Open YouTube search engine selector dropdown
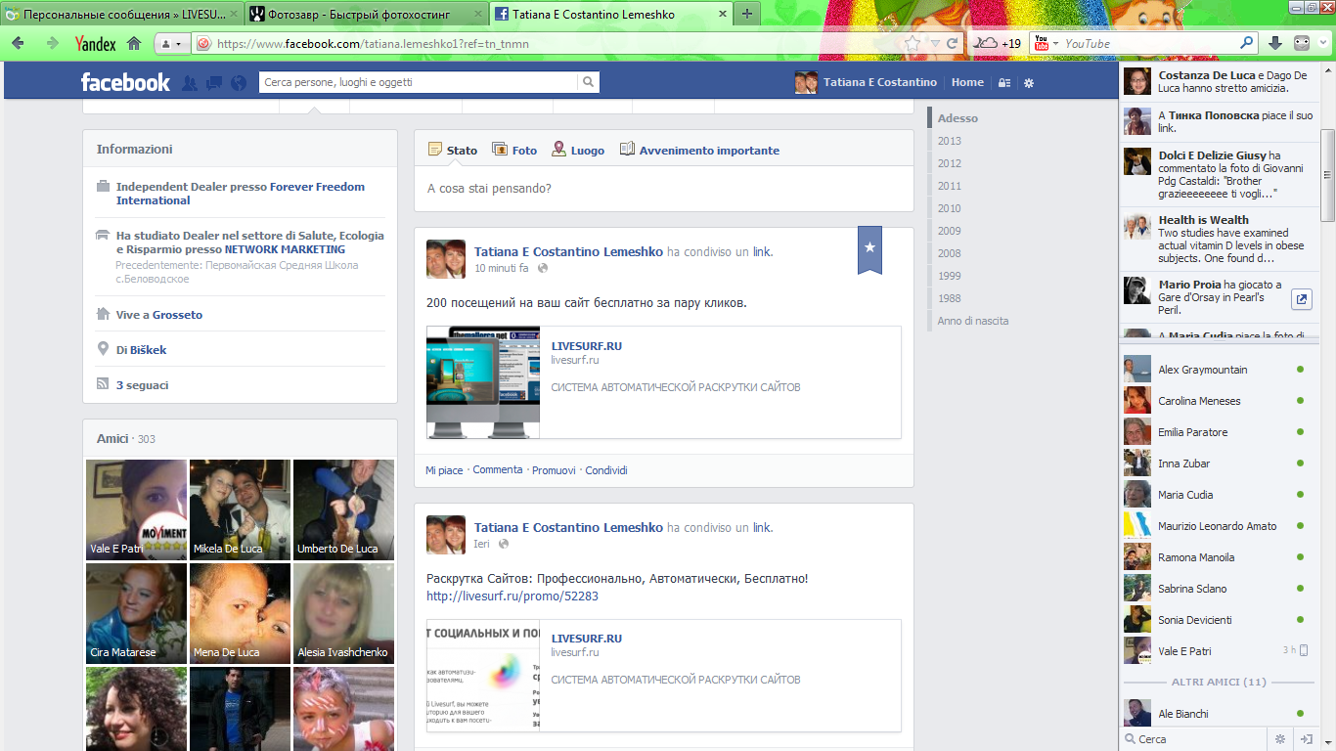This screenshot has width=1336, height=751. coord(1046,44)
